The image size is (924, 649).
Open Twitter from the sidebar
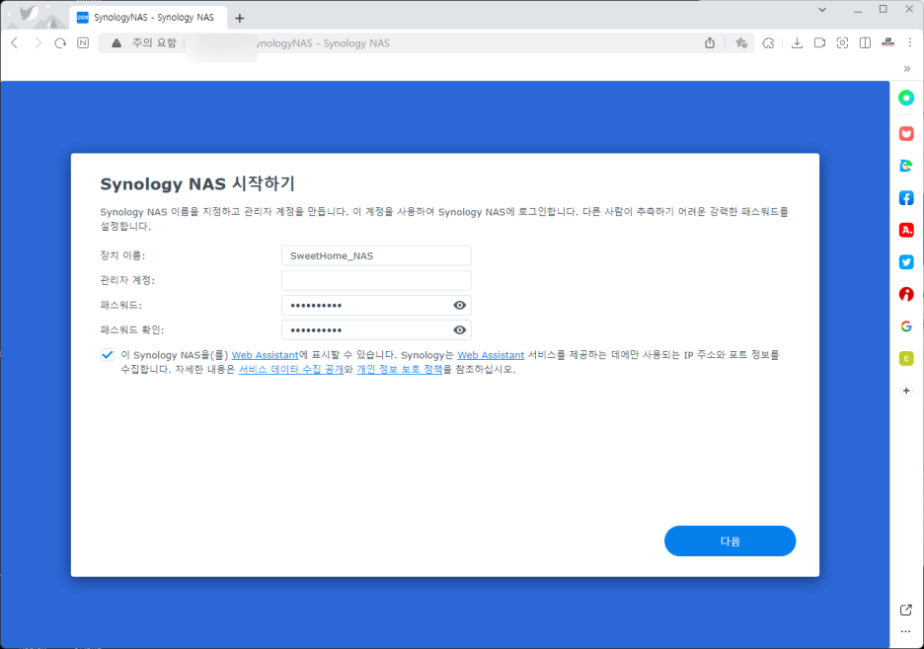pos(906,262)
